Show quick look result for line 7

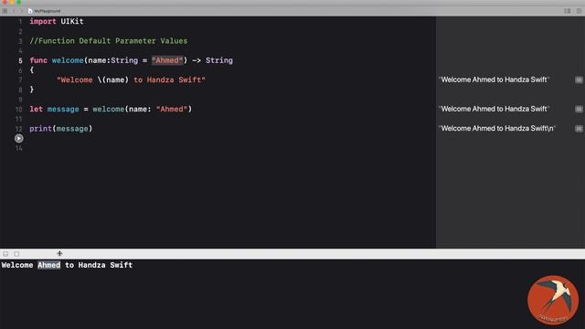(579, 80)
